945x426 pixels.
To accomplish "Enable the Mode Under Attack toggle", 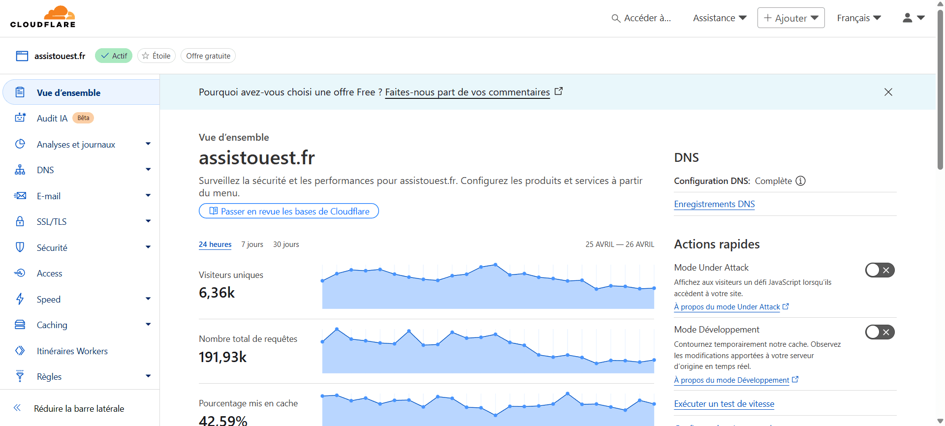I will coord(880,270).
